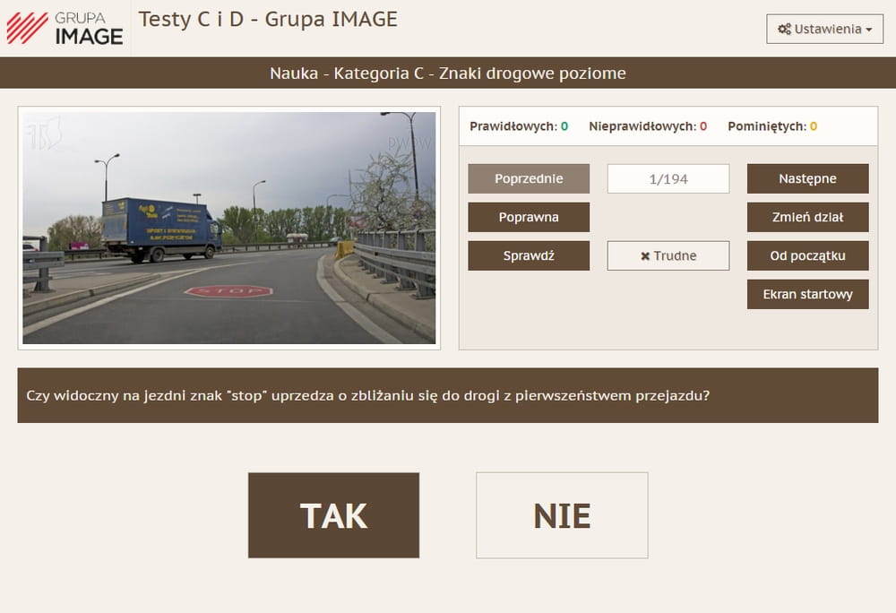Click the Testy C i D page title
The image size is (896, 613).
268,19
